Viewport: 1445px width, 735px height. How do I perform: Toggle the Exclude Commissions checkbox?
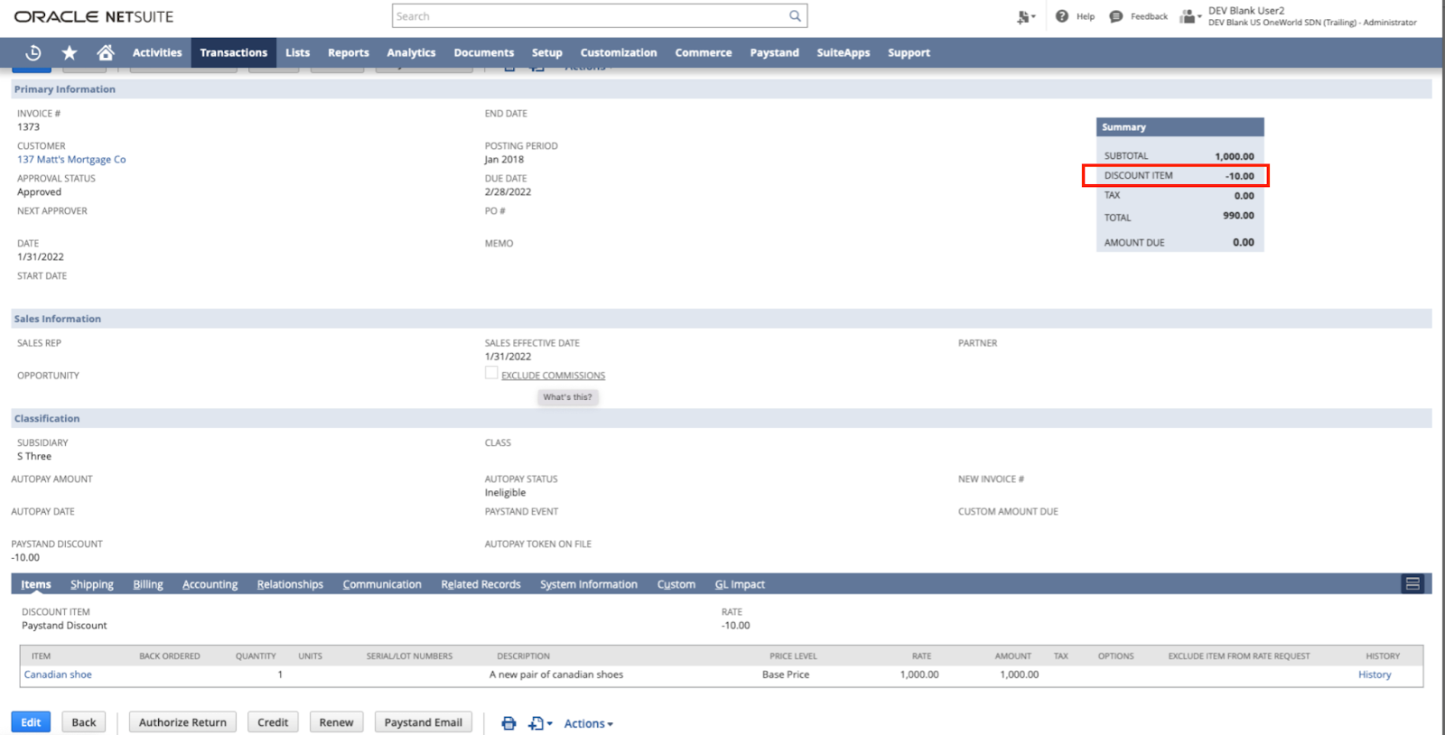(491, 373)
